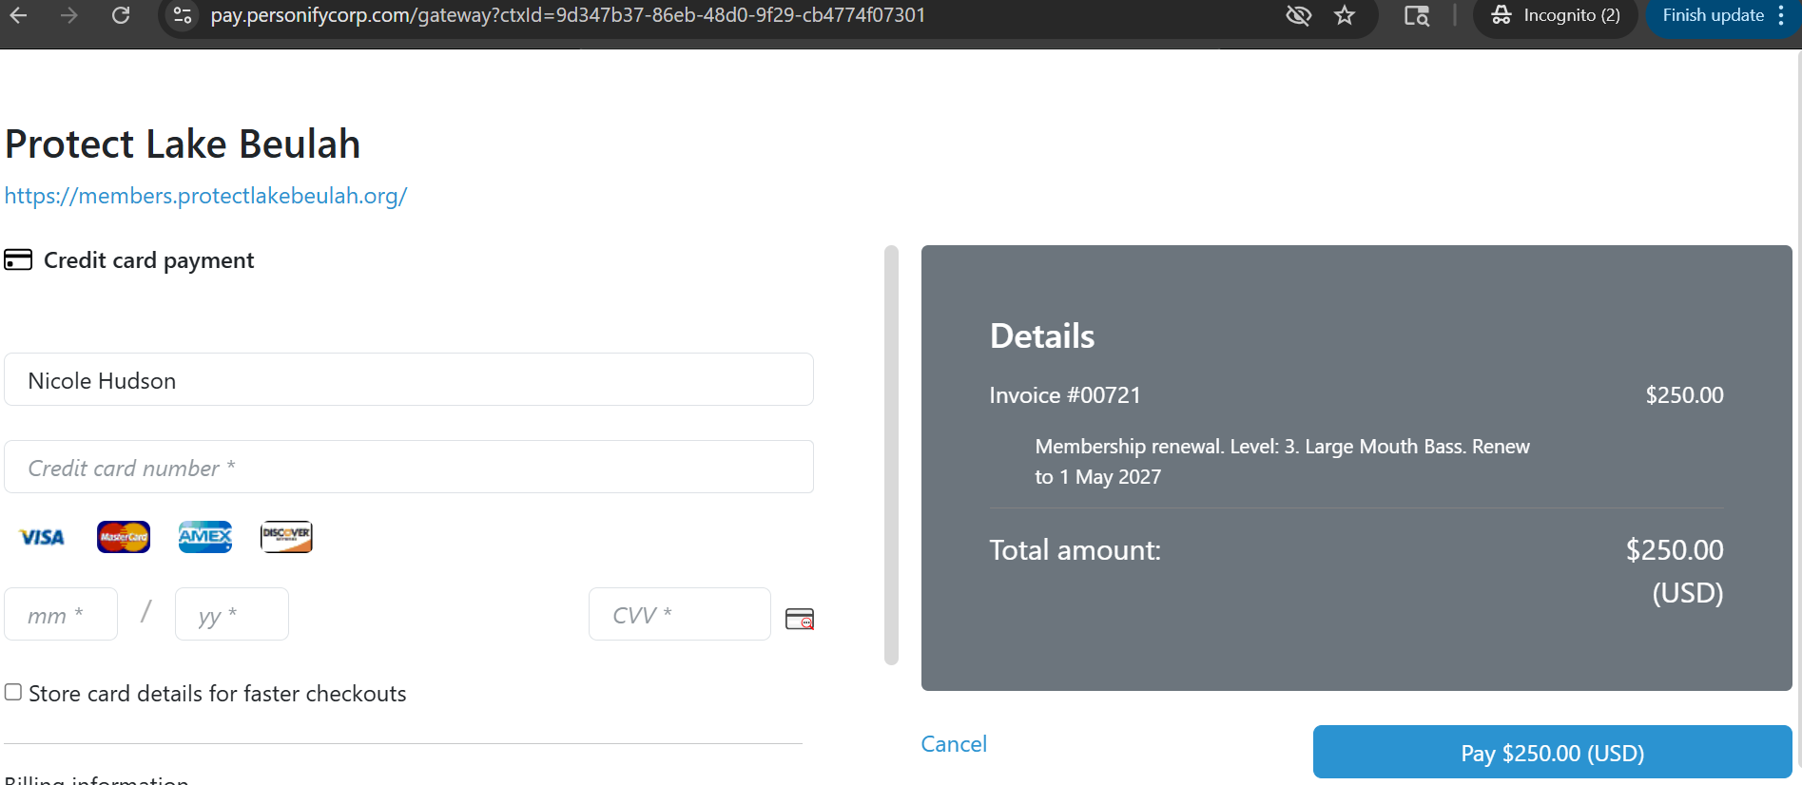The image size is (1802, 785).
Task: Click the Finish update button
Action: point(1713,15)
